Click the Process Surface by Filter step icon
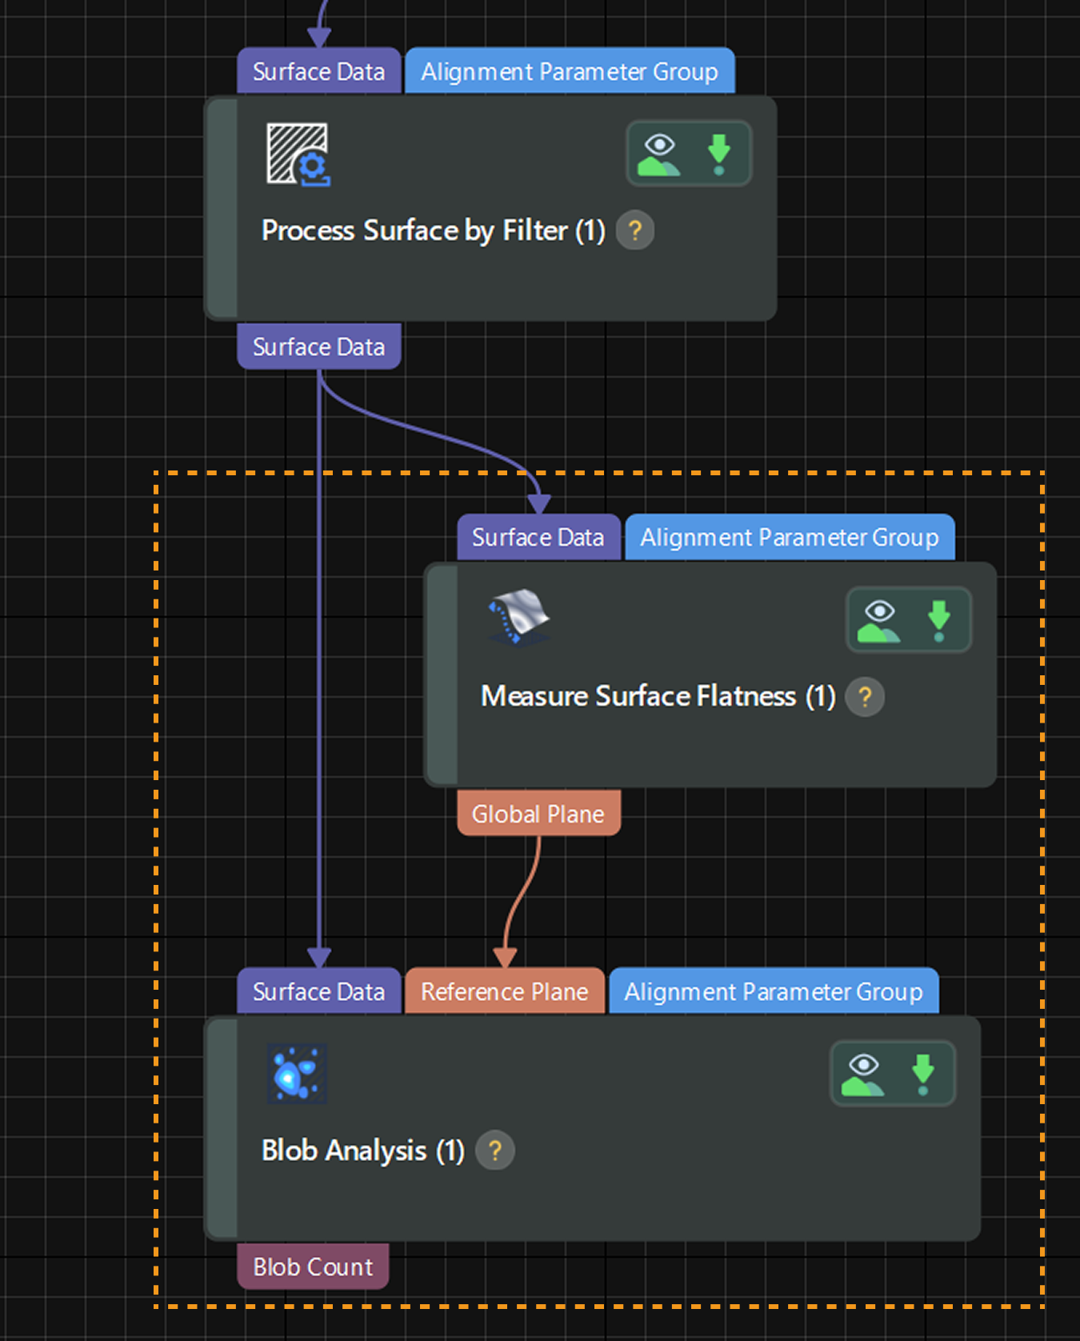This screenshot has height=1341, width=1080. (298, 154)
